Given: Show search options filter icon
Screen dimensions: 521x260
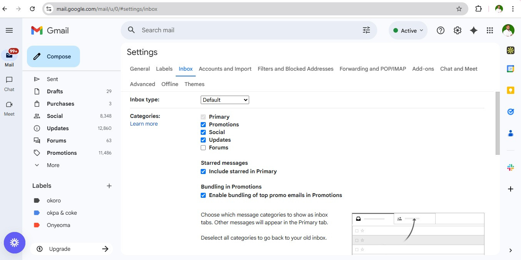Looking at the screenshot, I should tap(366, 30).
